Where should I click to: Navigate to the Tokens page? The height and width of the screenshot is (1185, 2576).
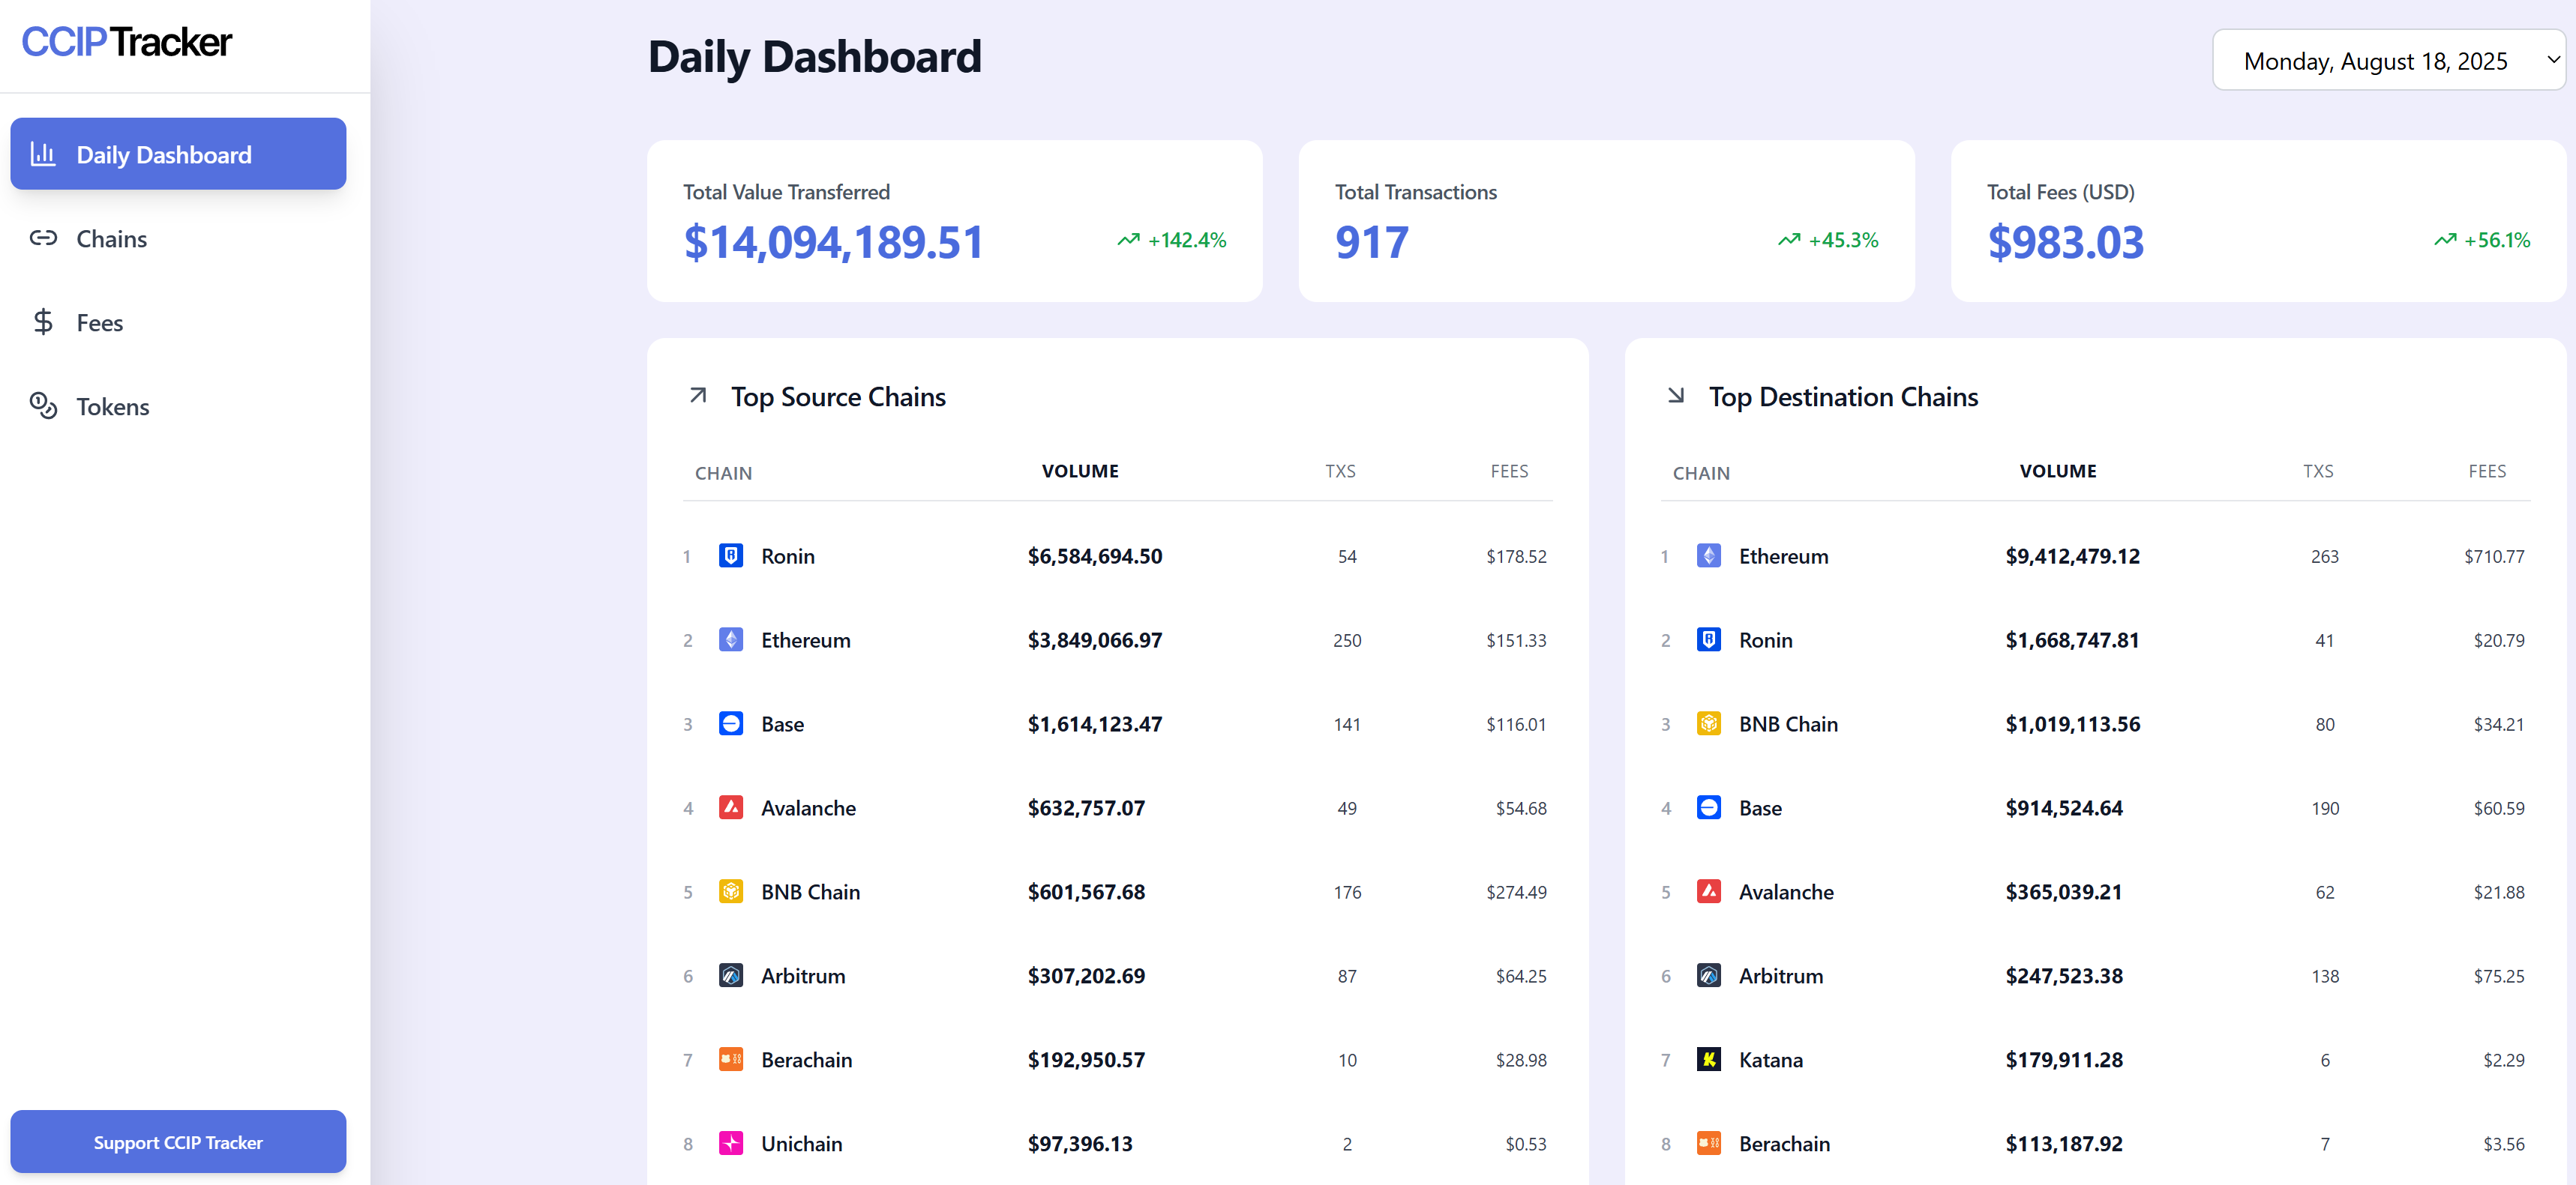pyautogui.click(x=112, y=407)
